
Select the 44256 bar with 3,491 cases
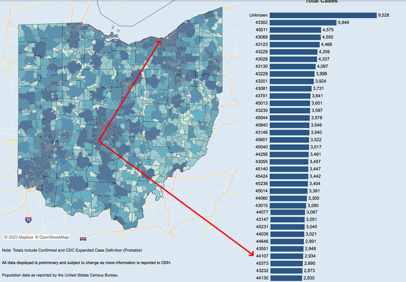tap(289, 155)
